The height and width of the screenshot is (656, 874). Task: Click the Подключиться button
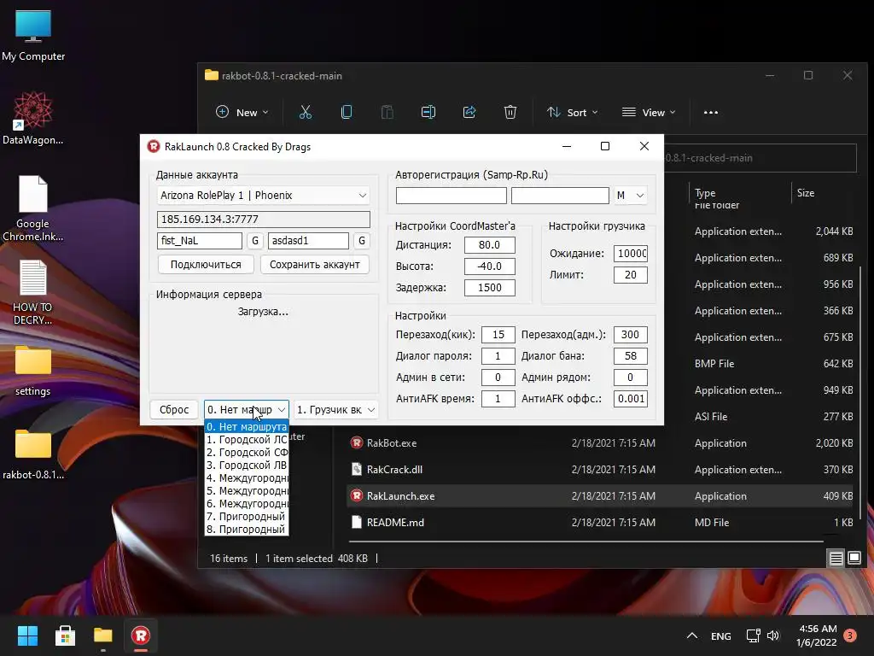206,265
